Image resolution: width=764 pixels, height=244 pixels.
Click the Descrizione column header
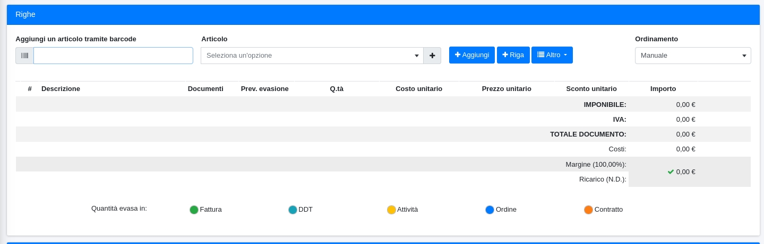pyautogui.click(x=61, y=89)
